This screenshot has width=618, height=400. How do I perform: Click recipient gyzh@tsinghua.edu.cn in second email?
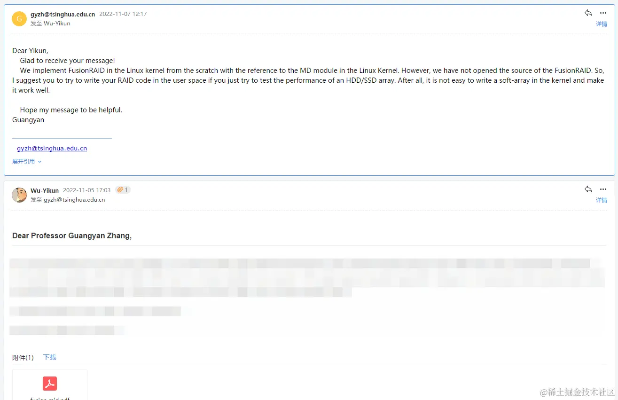(74, 199)
